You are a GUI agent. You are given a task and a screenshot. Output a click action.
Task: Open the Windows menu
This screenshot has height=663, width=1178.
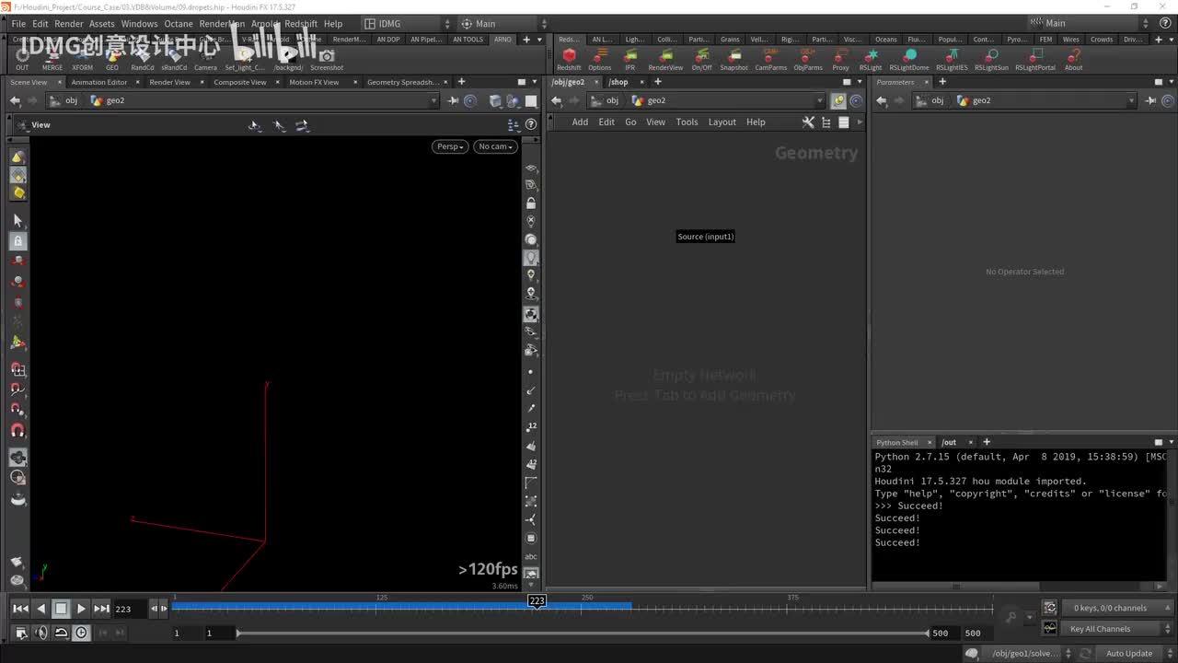click(x=139, y=24)
